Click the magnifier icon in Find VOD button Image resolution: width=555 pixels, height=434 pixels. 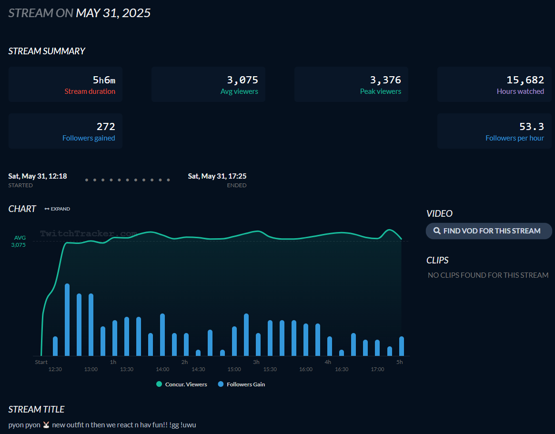pyautogui.click(x=437, y=231)
